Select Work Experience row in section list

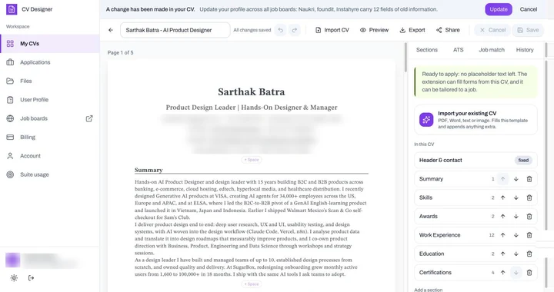point(476,235)
